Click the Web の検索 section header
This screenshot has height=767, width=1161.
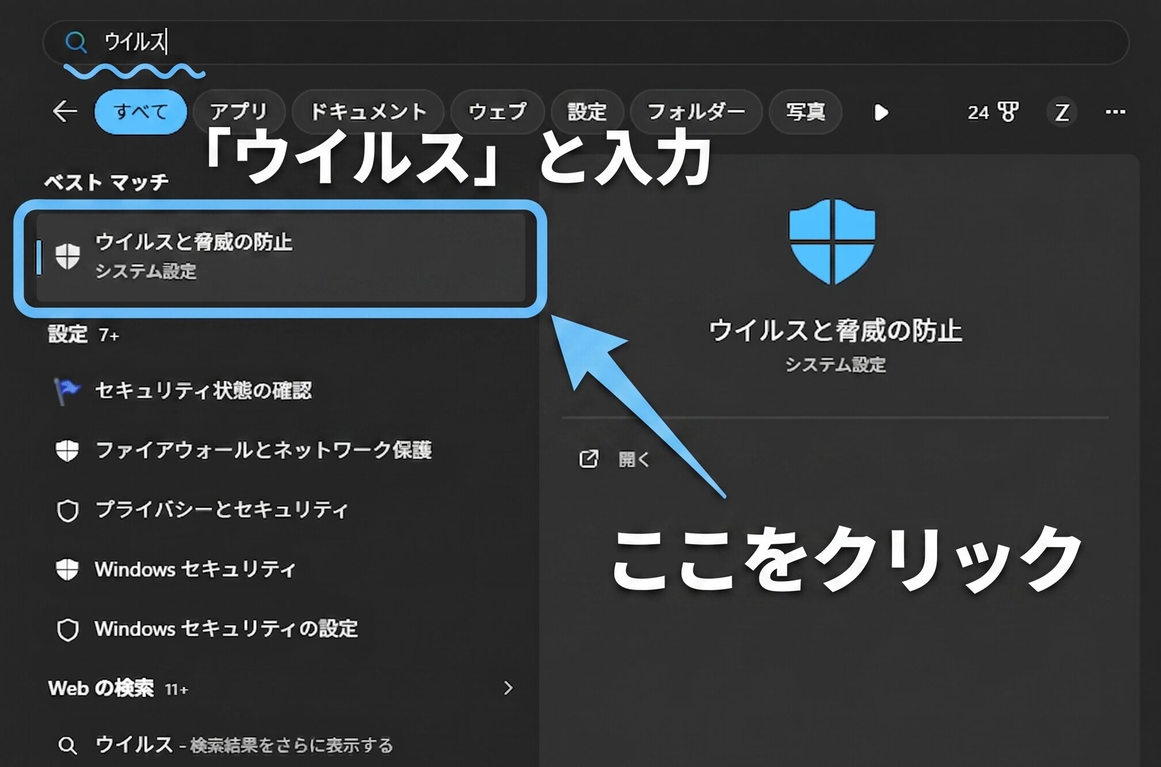coord(118,688)
